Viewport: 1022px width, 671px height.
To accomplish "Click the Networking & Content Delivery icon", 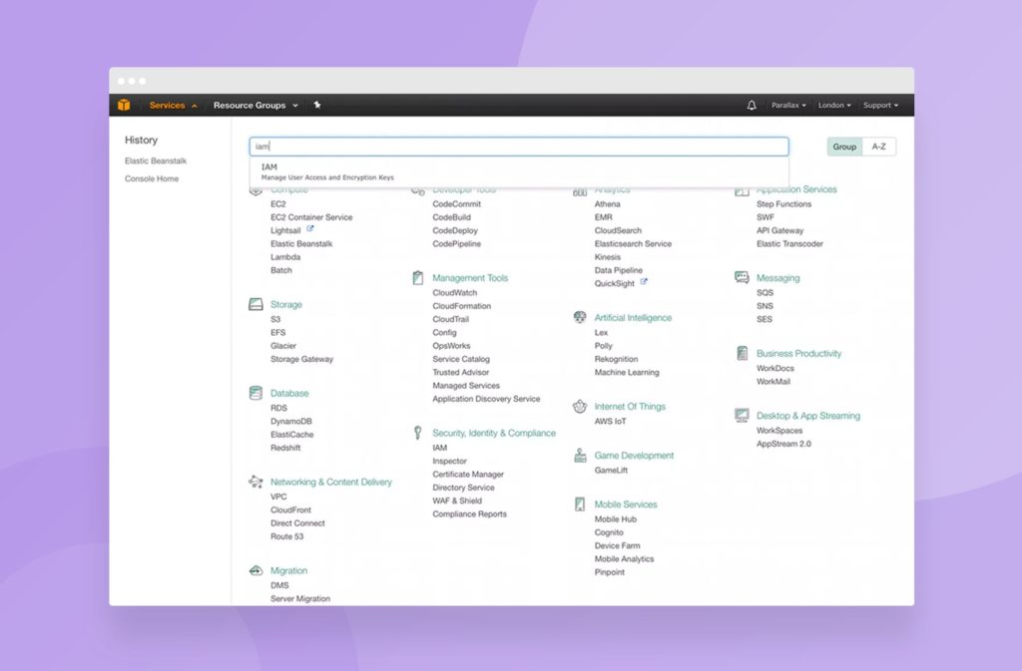I will [x=255, y=482].
